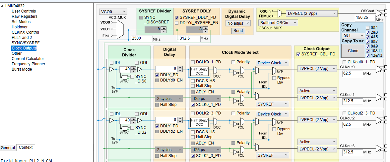Open the SYNC/SYSREF page
This screenshot has width=390, height=162.
point(25,43)
